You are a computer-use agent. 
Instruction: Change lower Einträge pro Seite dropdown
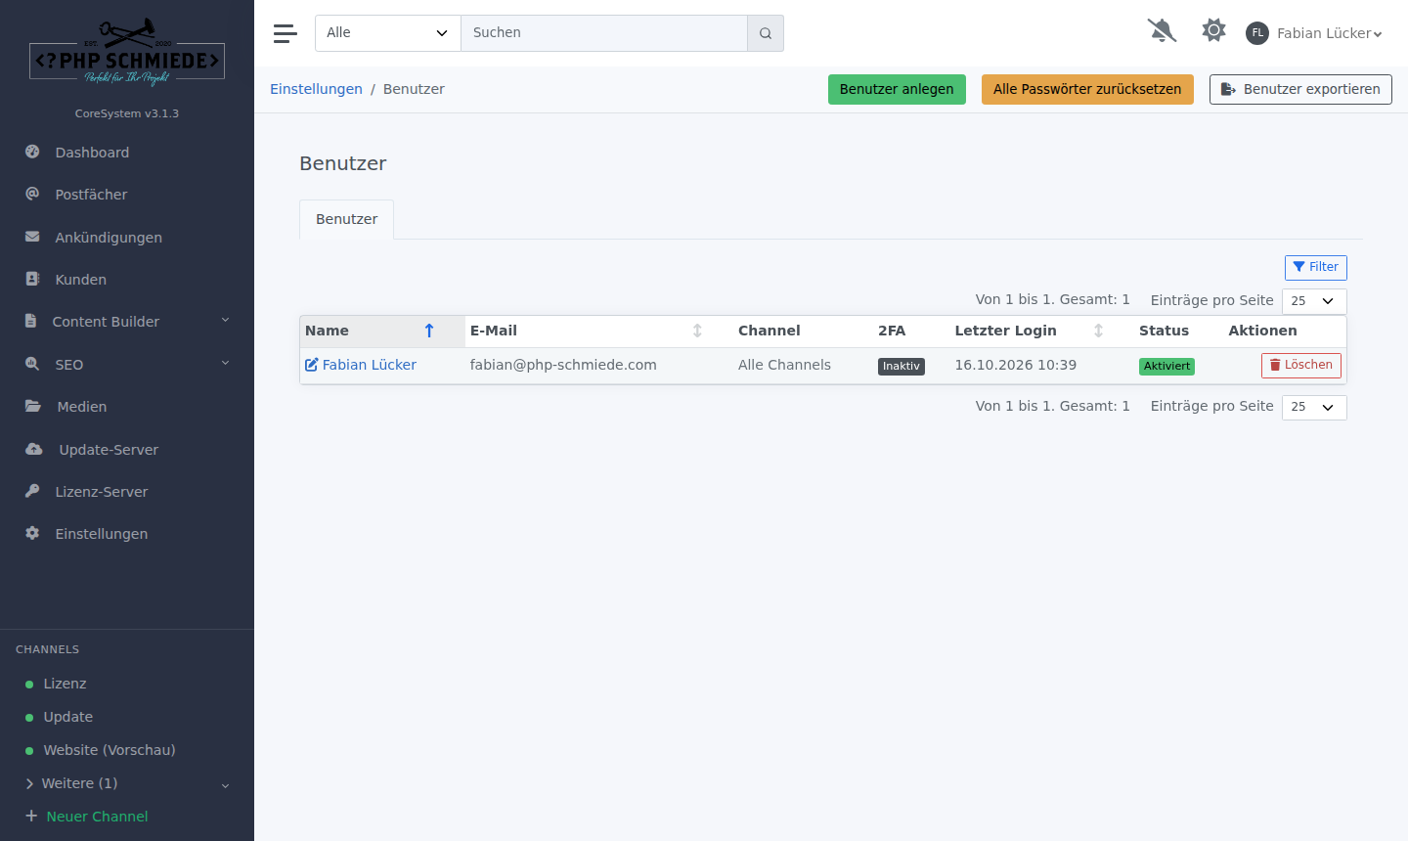click(x=1314, y=407)
